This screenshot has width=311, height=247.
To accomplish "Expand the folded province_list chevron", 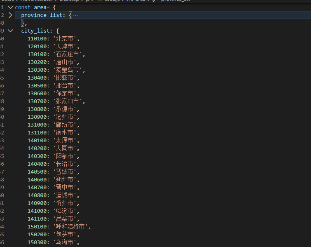I will (10, 15).
